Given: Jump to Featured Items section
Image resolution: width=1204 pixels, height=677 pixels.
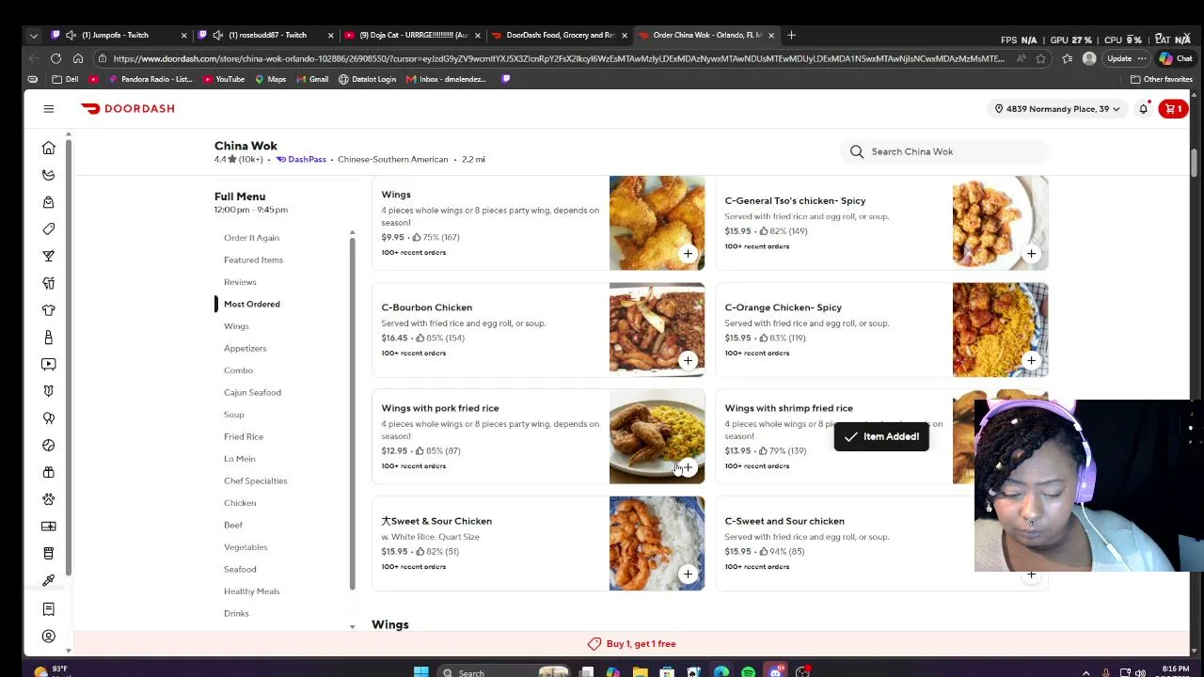Looking at the screenshot, I should click(253, 260).
